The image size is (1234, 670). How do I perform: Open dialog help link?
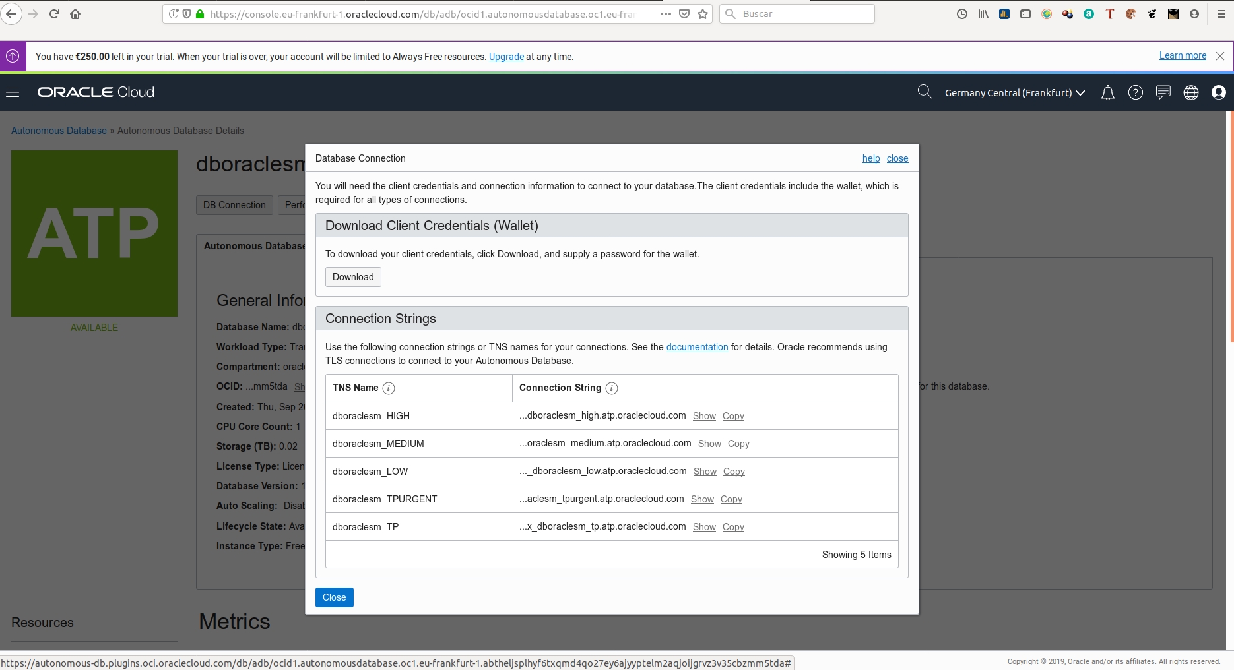(x=871, y=158)
